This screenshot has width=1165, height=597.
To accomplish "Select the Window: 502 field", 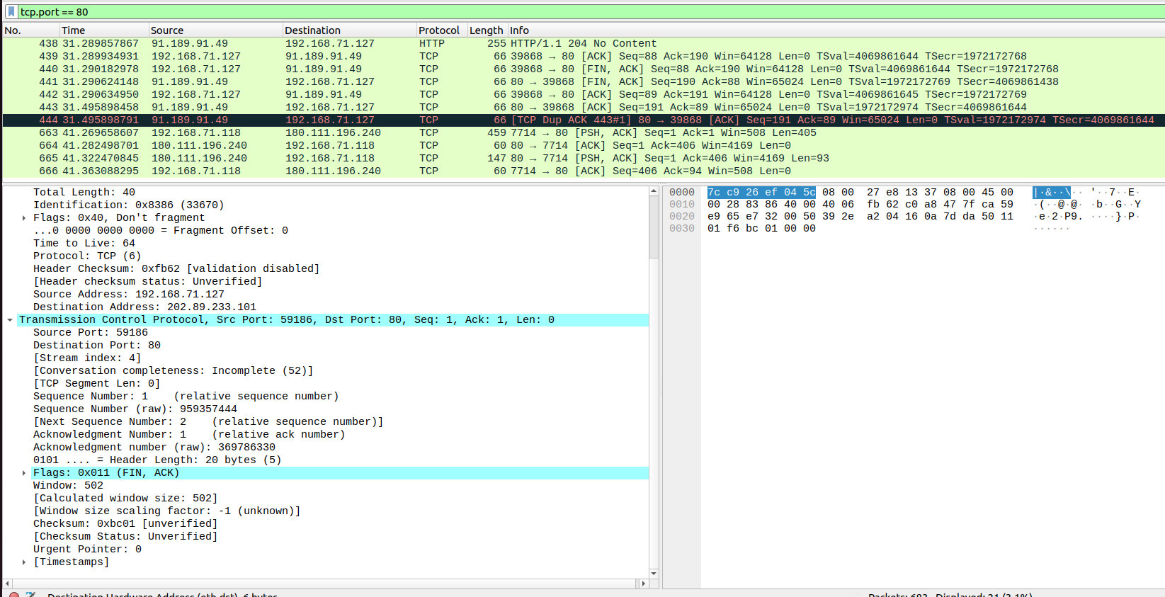I will [x=68, y=485].
